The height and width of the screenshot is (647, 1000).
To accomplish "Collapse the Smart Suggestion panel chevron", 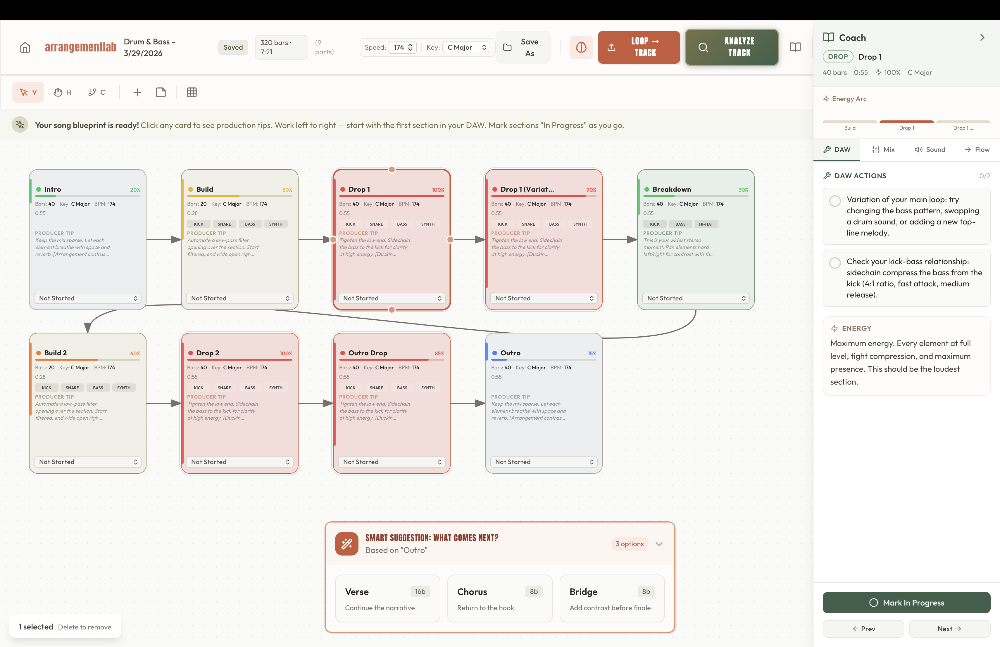I will (659, 544).
